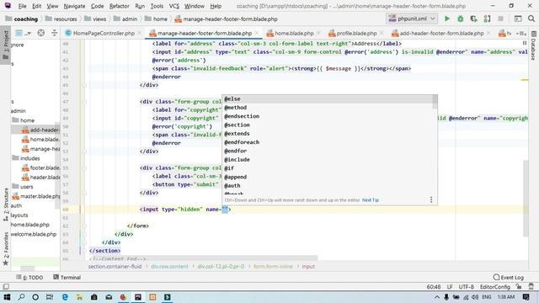Click the form.form-inline breadcrumb
This screenshot has height=303, width=539.
(273, 267)
